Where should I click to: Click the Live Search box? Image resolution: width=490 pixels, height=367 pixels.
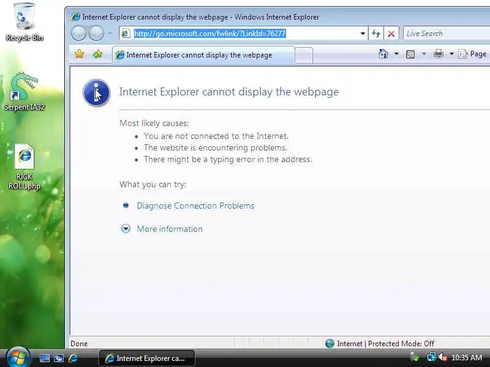[x=447, y=34]
